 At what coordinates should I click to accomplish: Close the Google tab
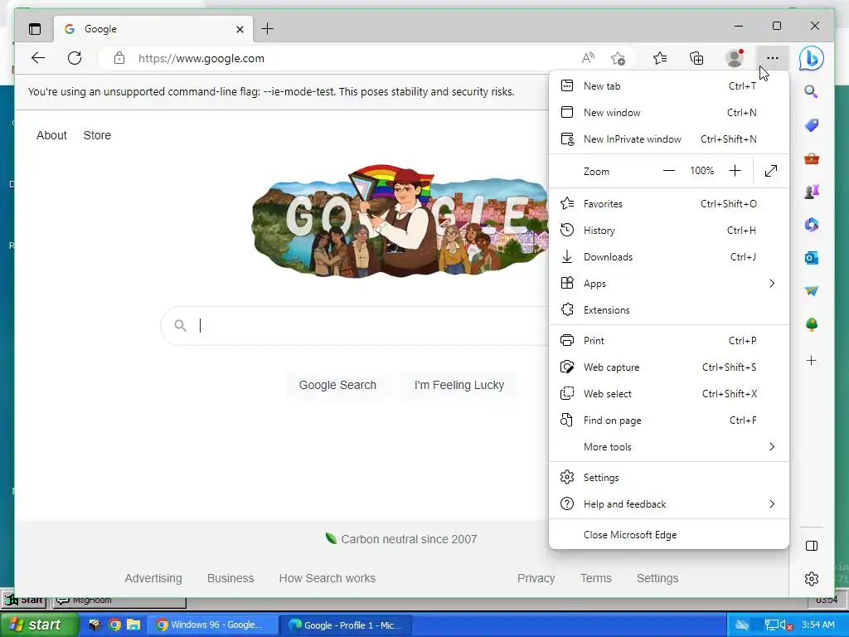tap(240, 29)
